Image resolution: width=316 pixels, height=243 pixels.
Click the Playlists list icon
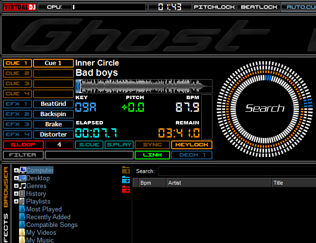click(x=22, y=201)
